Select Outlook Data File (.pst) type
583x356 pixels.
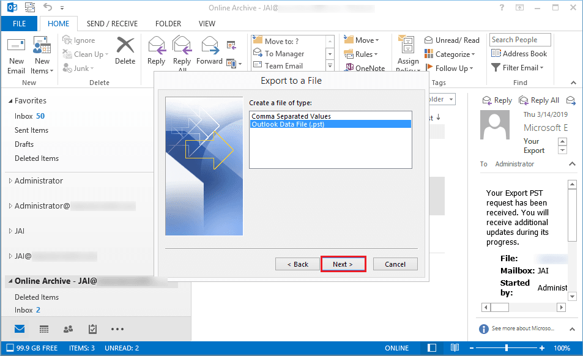[x=330, y=124]
